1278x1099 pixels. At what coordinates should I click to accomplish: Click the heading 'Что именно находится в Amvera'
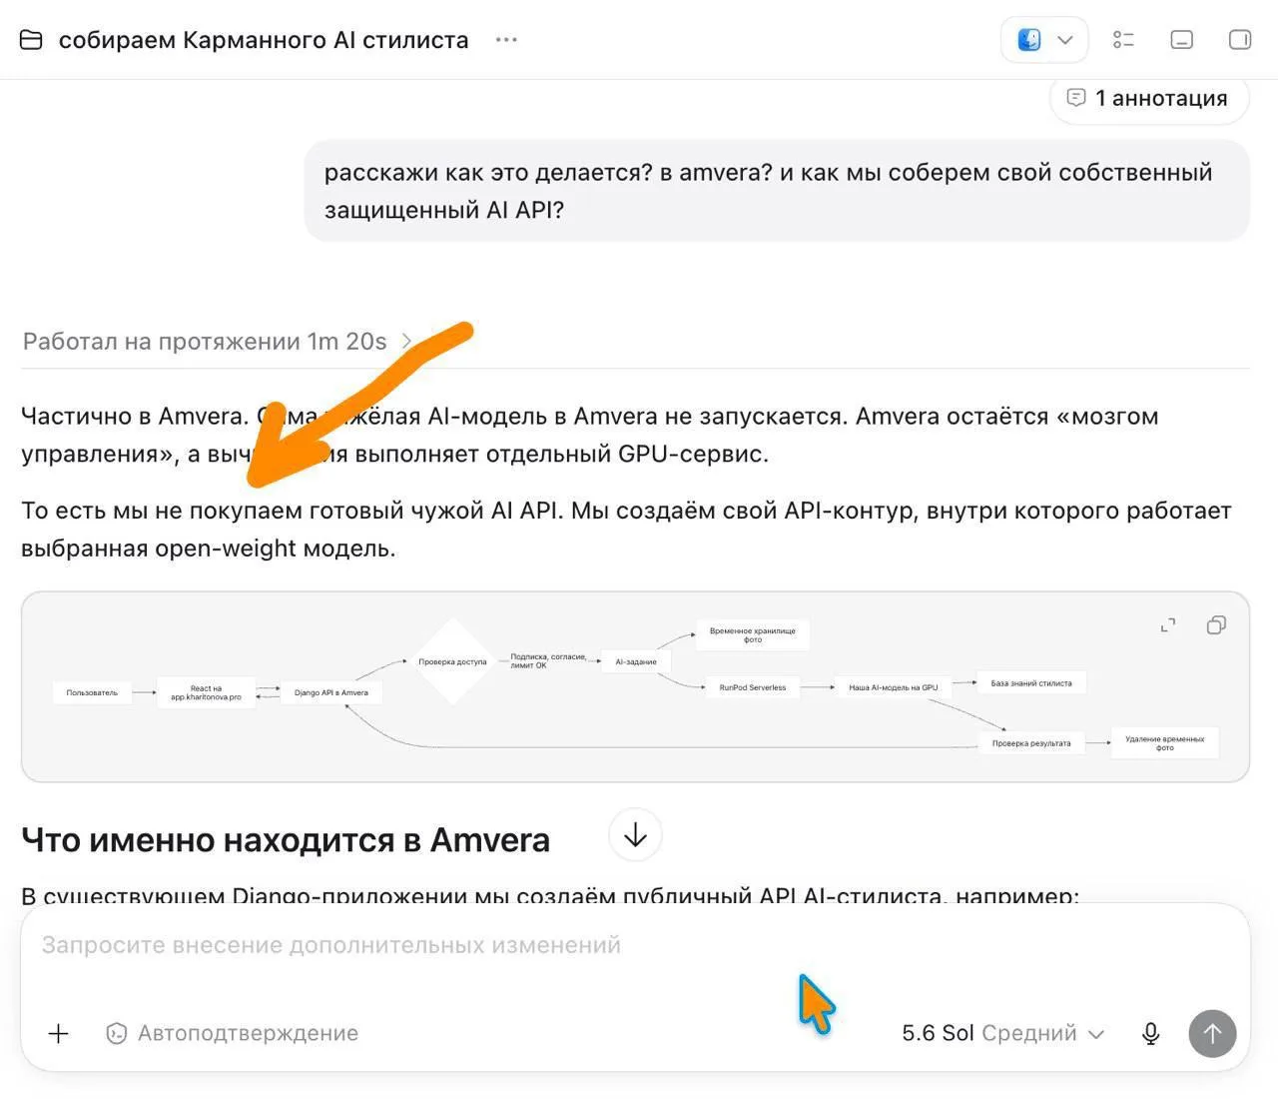(286, 840)
